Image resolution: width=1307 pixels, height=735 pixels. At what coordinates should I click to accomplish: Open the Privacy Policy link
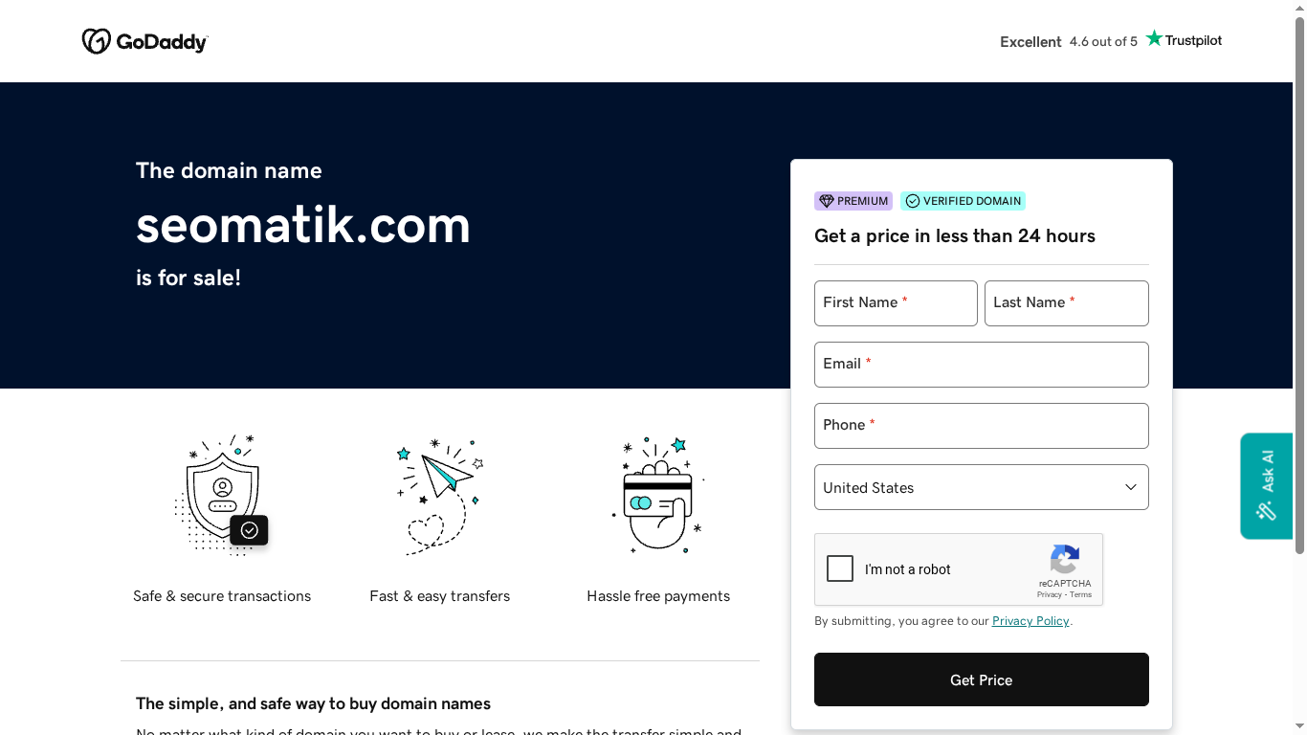[x=1030, y=620]
